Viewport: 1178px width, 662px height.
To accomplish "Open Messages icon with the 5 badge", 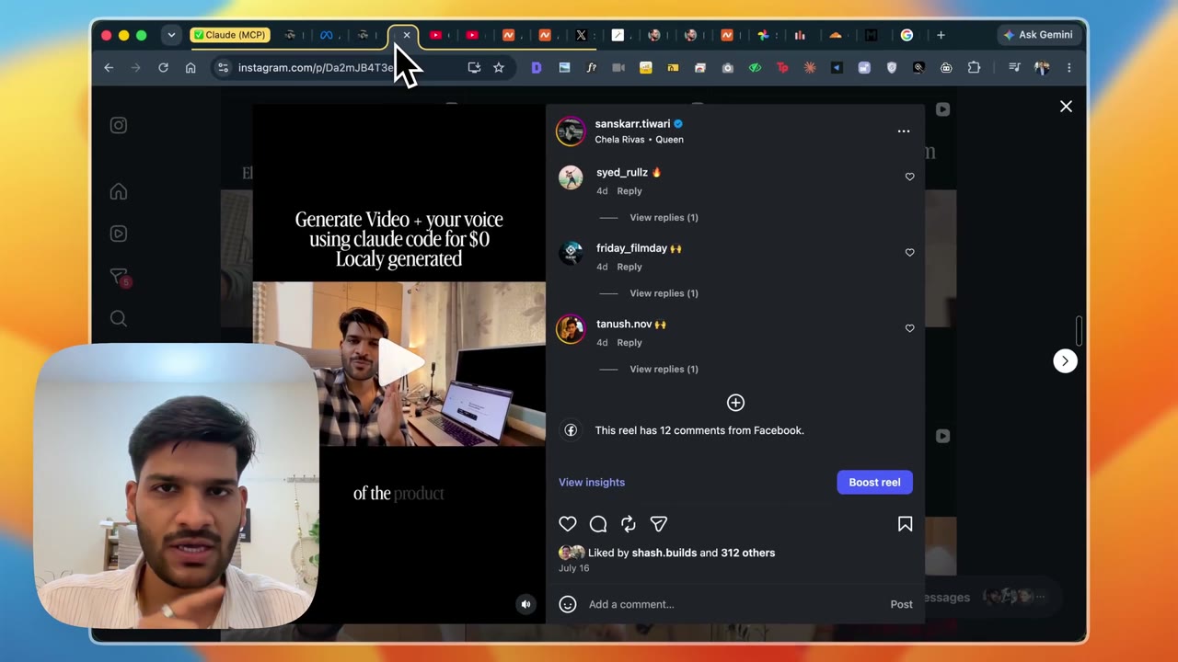I will (x=120, y=277).
